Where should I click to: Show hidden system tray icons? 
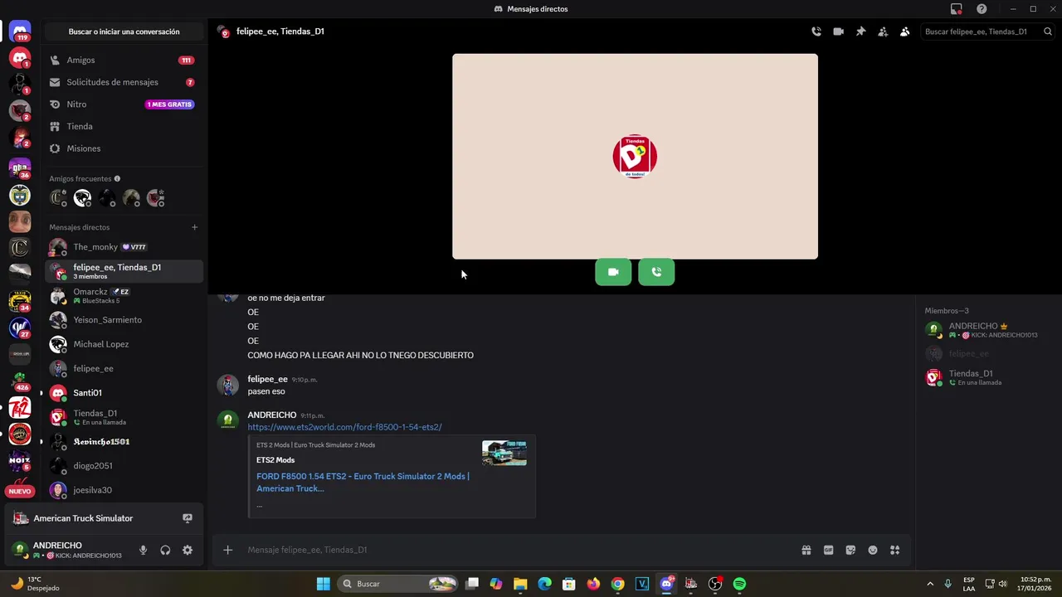click(929, 584)
